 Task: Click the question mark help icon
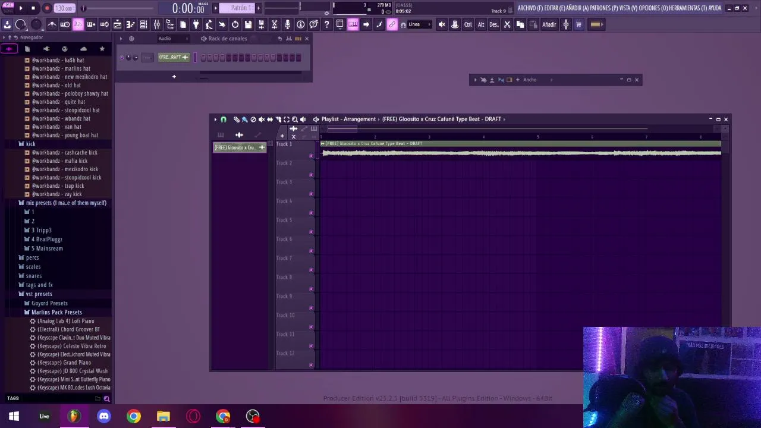coord(326,24)
